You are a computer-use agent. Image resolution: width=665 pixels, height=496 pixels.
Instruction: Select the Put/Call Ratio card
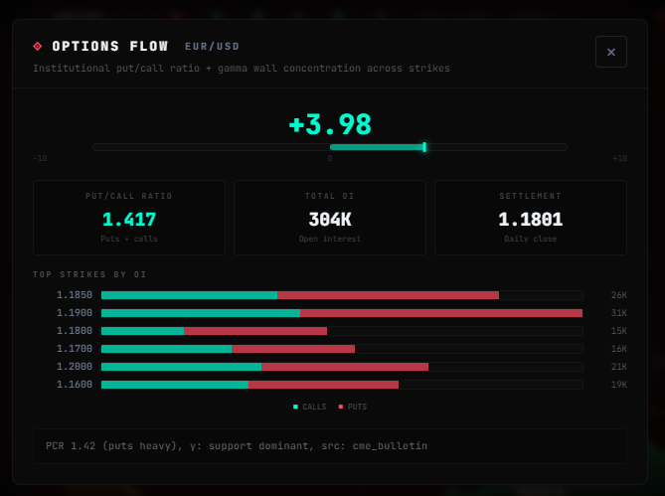[129, 218]
